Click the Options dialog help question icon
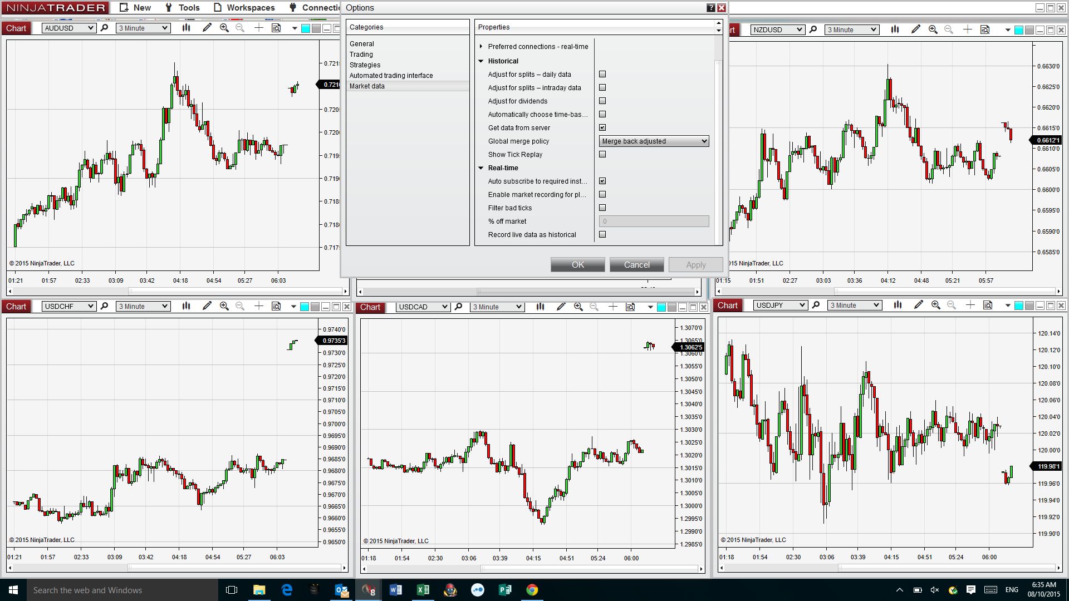Screen dimensions: 1069x601 [x=710, y=8]
